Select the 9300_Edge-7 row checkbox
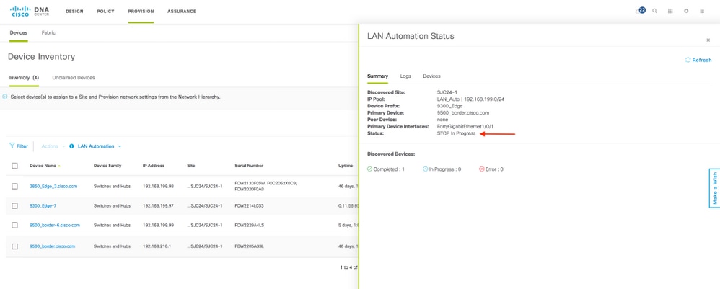 14,206
